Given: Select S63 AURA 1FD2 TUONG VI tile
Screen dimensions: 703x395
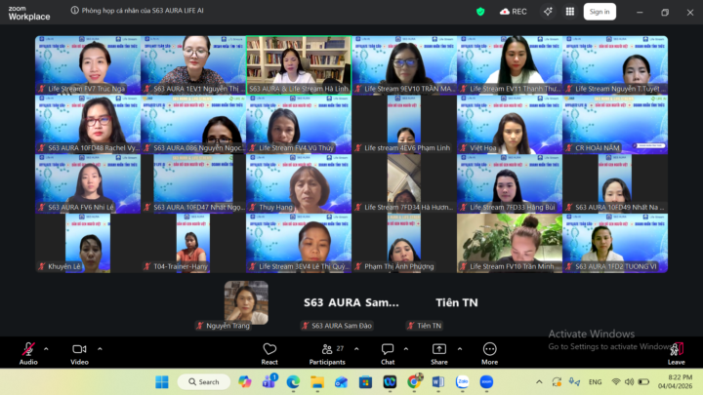Looking at the screenshot, I should tap(615, 243).
